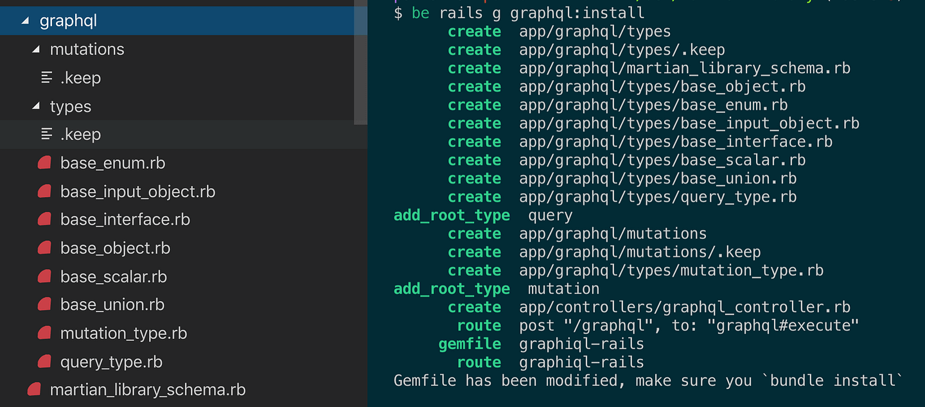This screenshot has height=407, width=925.
Task: Click the route post "/graphql" terminal line
Action: [658, 325]
